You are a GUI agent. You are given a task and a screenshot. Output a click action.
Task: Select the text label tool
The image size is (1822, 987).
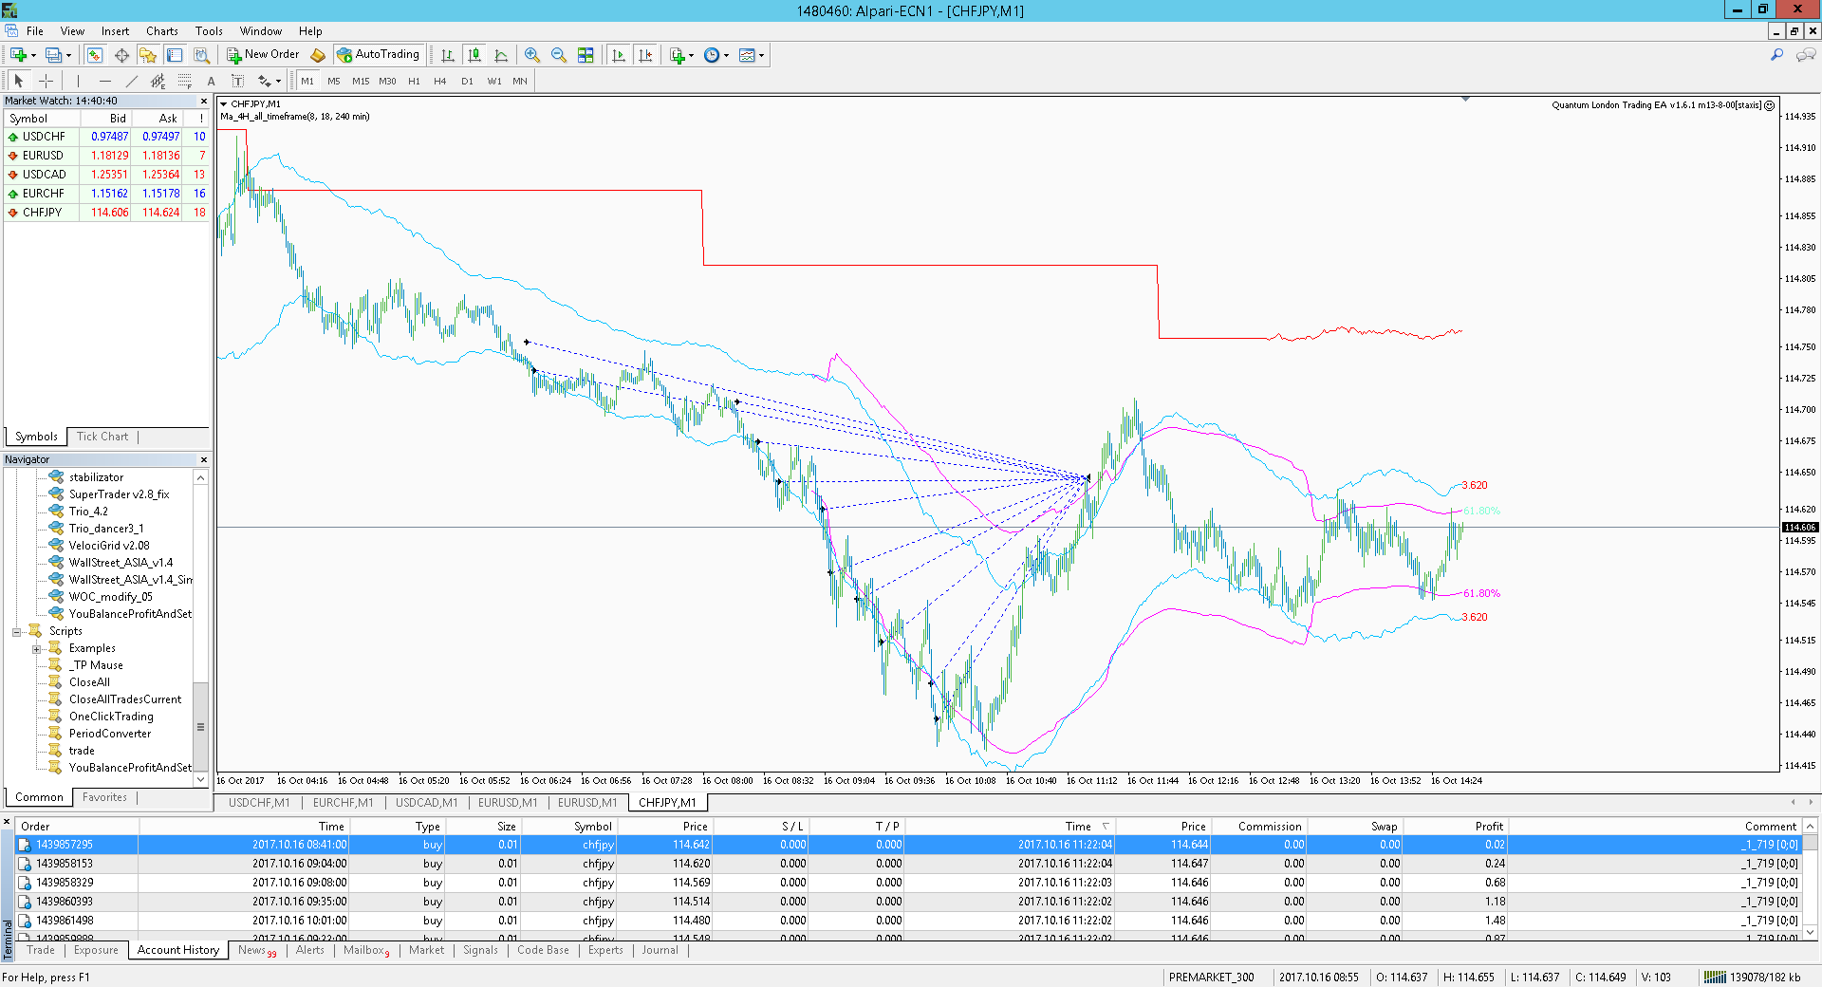(x=238, y=81)
